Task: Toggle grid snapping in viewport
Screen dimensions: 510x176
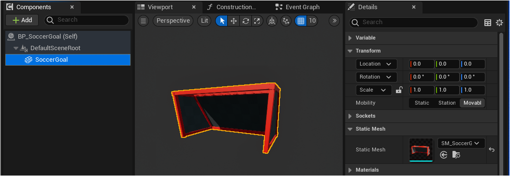Action: 301,21
